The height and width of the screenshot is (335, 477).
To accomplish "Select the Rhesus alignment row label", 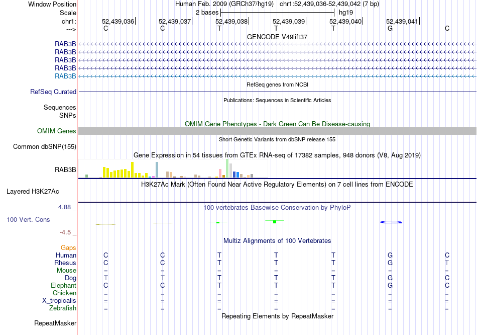I will pyautogui.click(x=65, y=263).
